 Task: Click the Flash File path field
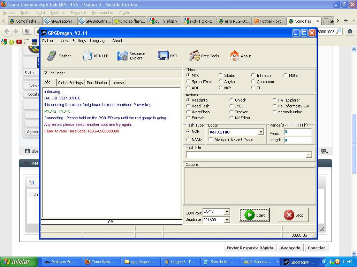(x=246, y=155)
